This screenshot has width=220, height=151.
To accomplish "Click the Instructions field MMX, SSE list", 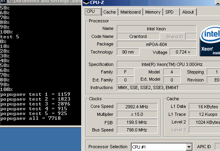I will click(x=168, y=88).
